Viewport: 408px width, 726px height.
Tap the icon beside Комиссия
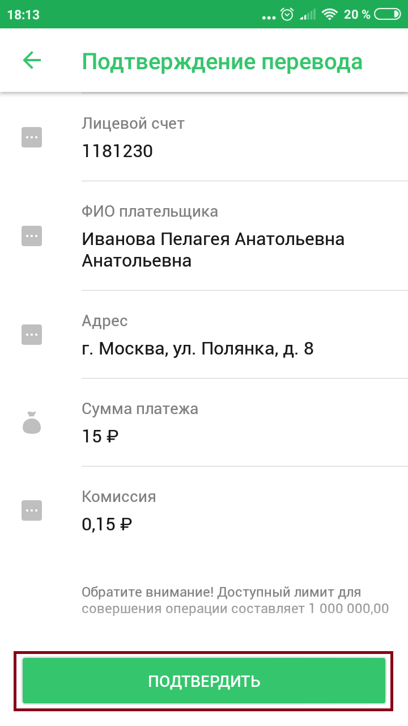[32, 510]
